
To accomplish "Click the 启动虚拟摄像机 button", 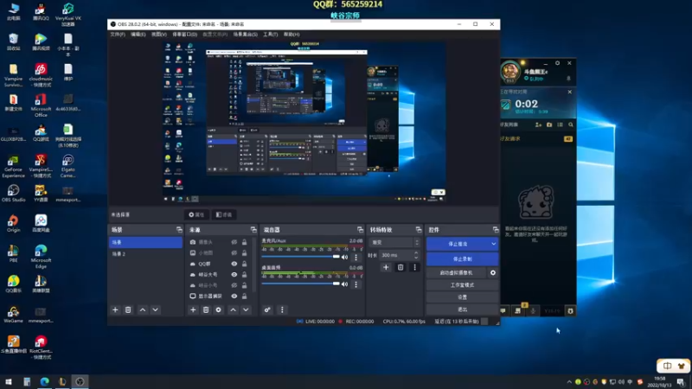I will [x=457, y=272].
